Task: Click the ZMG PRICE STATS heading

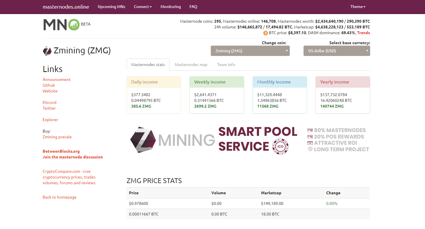Action: pyautogui.click(x=154, y=181)
